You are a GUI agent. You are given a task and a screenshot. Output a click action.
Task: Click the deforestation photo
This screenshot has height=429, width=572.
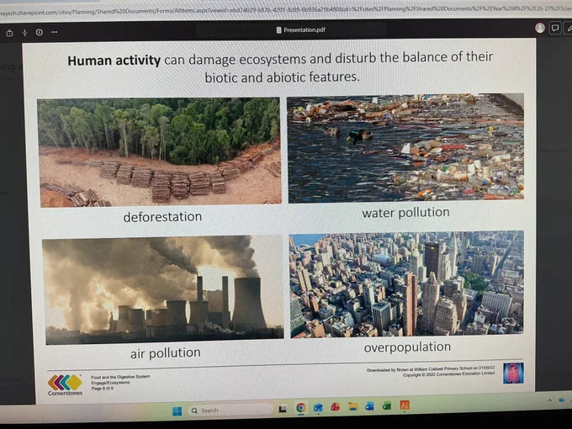(x=160, y=151)
